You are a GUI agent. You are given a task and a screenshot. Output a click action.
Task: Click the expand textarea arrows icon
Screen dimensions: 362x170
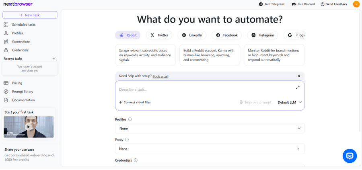point(298,88)
